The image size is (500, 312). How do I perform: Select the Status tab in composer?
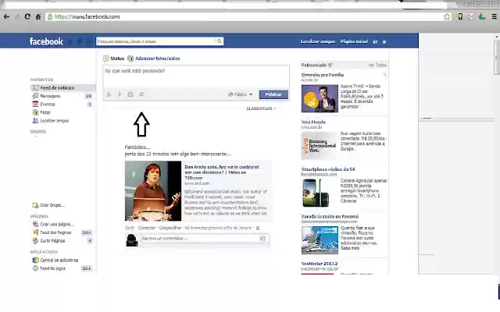114,58
